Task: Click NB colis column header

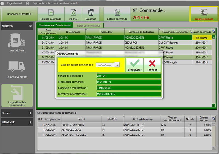Action: point(190,119)
